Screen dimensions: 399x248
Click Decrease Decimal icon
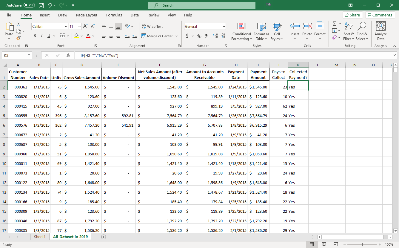(x=223, y=36)
